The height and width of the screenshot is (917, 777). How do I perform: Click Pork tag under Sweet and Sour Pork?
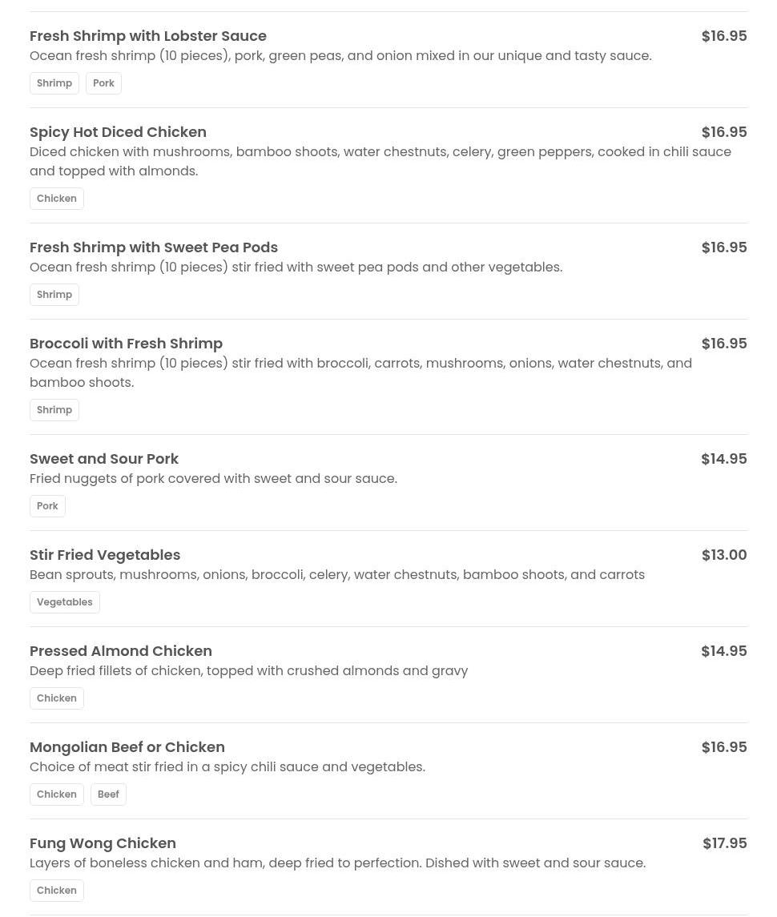[47, 506]
